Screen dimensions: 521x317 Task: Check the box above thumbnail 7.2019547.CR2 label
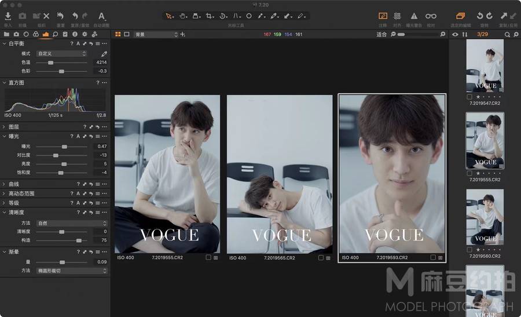tap(469, 97)
